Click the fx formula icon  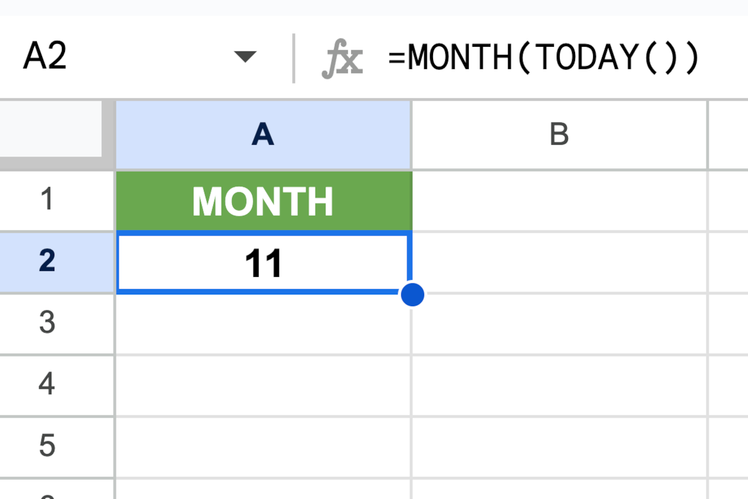pyautogui.click(x=345, y=57)
